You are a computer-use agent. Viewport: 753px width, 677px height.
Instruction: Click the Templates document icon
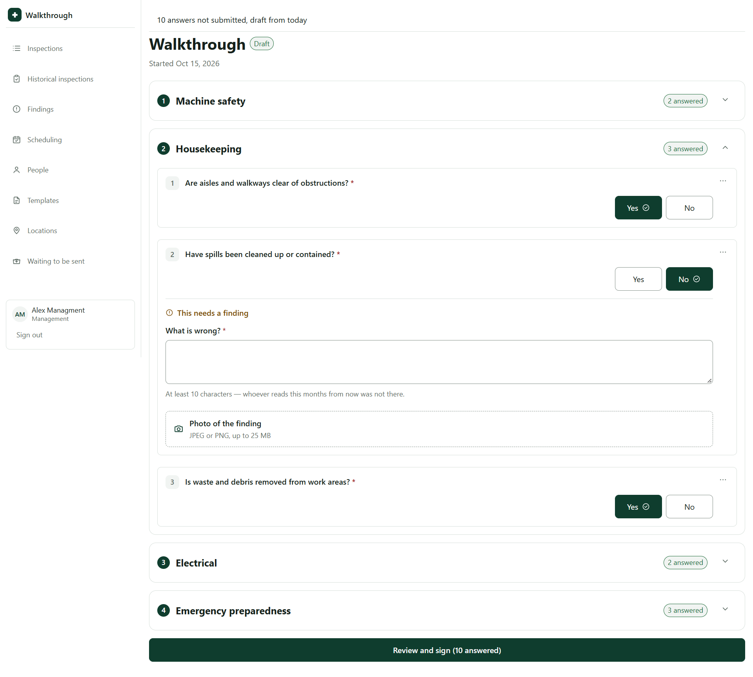click(x=16, y=200)
